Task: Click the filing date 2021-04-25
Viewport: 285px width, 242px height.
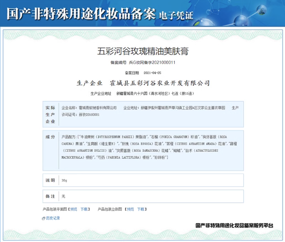Action: 152,73
